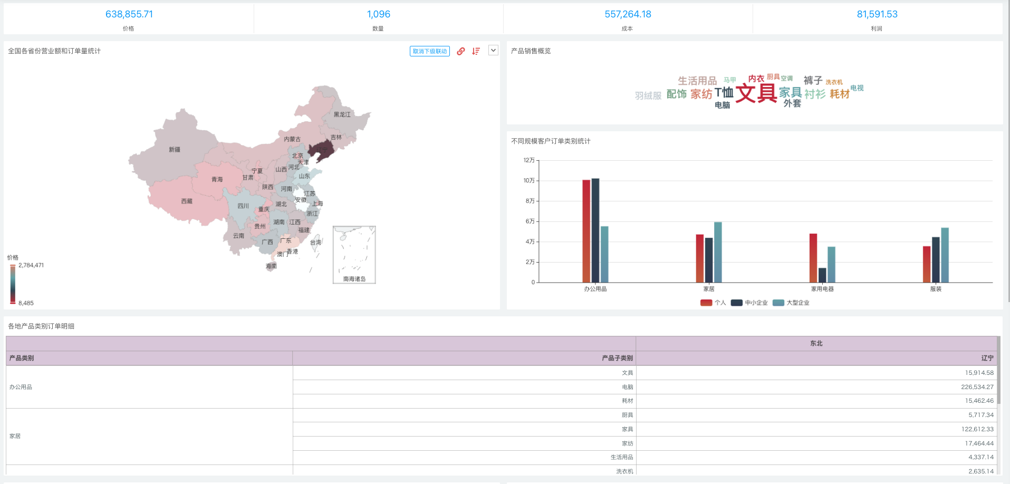Screen dimensions: 1010x484
Task: Click the 个人 bar for 服装
Action: [927, 264]
